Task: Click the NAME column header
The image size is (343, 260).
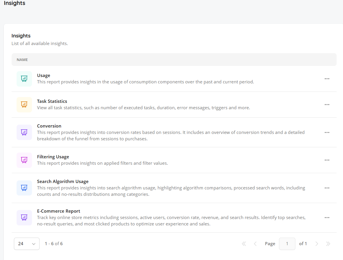Action: (x=22, y=60)
